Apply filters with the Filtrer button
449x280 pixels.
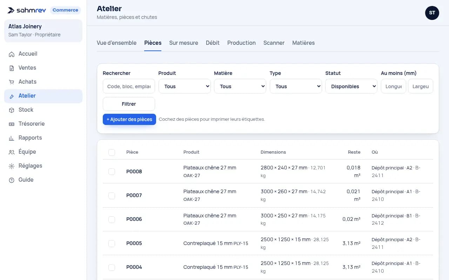click(129, 104)
